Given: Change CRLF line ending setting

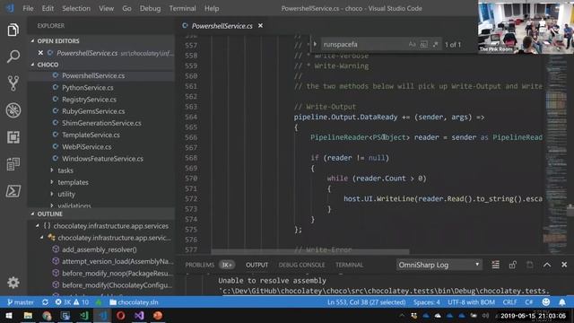Looking at the screenshot, I should 509,302.
